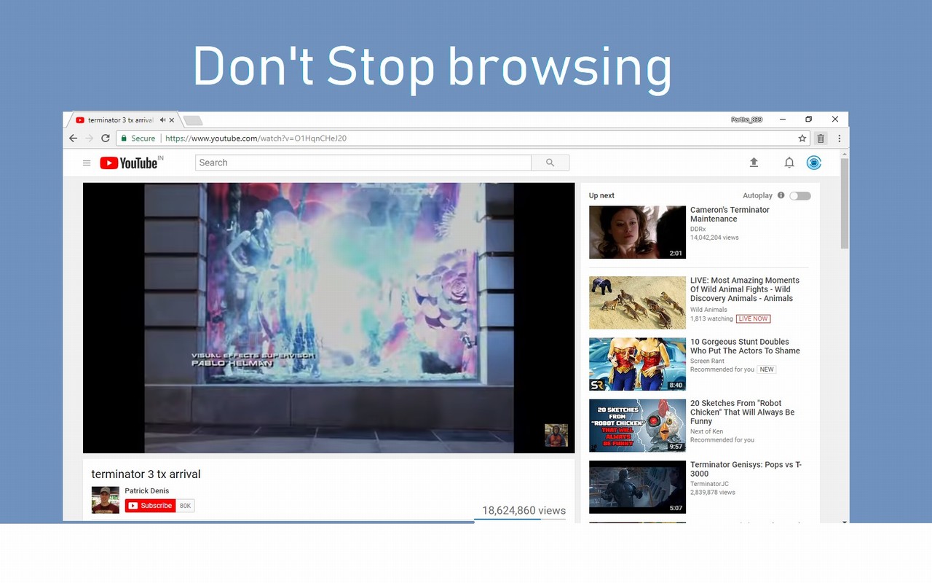Open a new tab button
Screen dimensions: 932x583
pyautogui.click(x=192, y=120)
